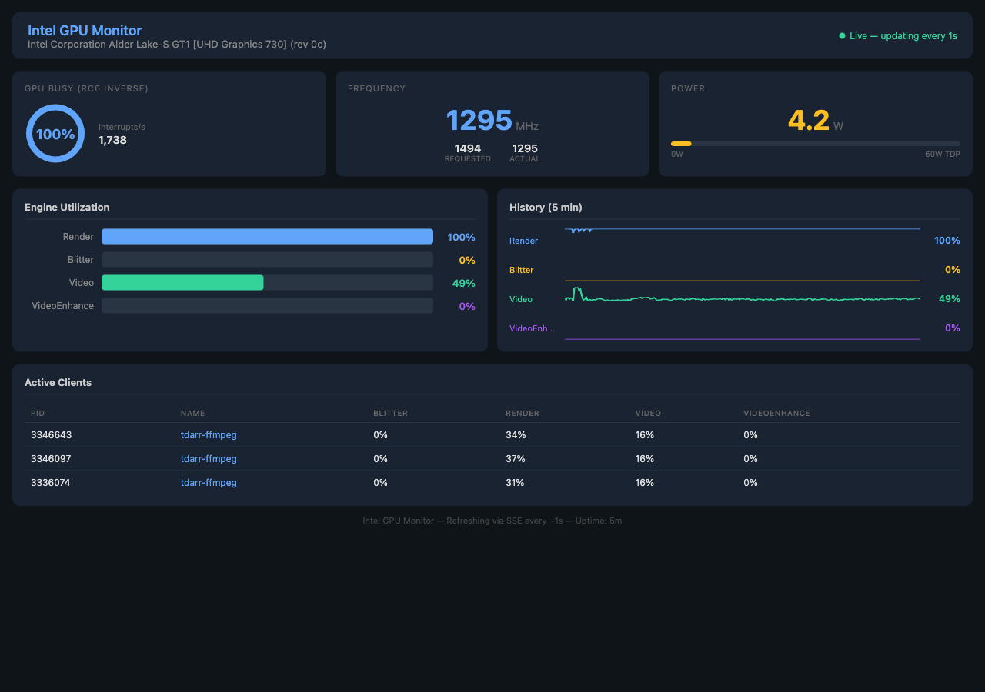Select the RENDER column header

[x=523, y=413]
